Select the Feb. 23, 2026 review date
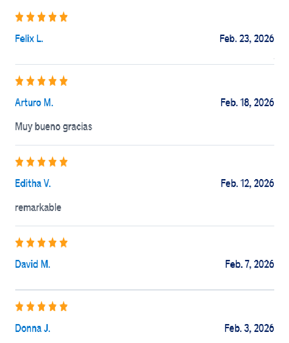Viewport: 289px width, 343px height. (247, 39)
